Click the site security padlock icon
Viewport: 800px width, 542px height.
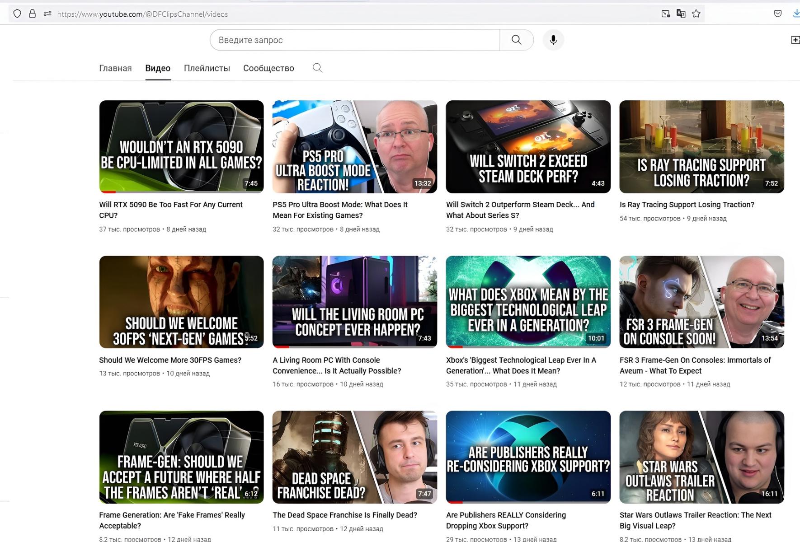(32, 14)
